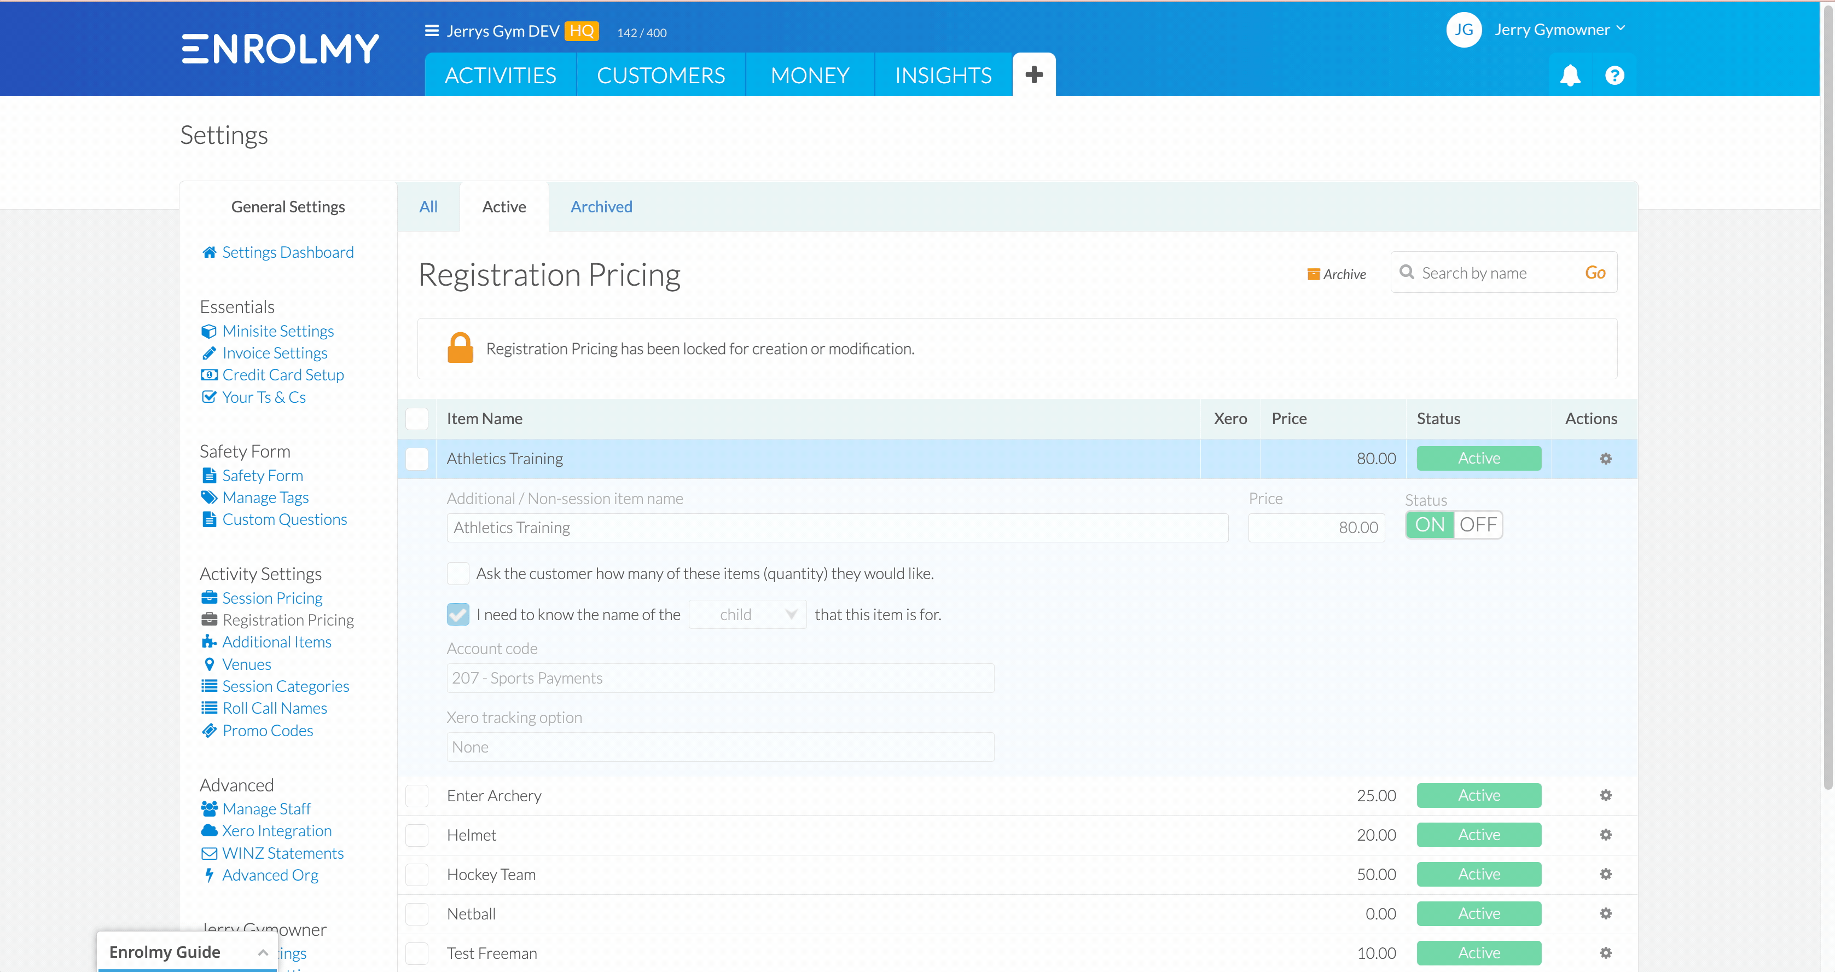Viewport: 1835px width, 972px height.
Task: Go to the CUSTOMERS tab
Action: (x=660, y=74)
